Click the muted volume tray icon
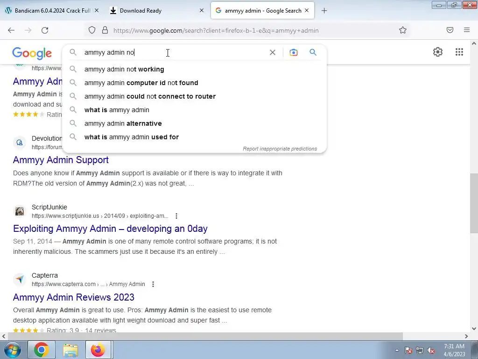Viewport: 478px width, 359px height. click(431, 350)
